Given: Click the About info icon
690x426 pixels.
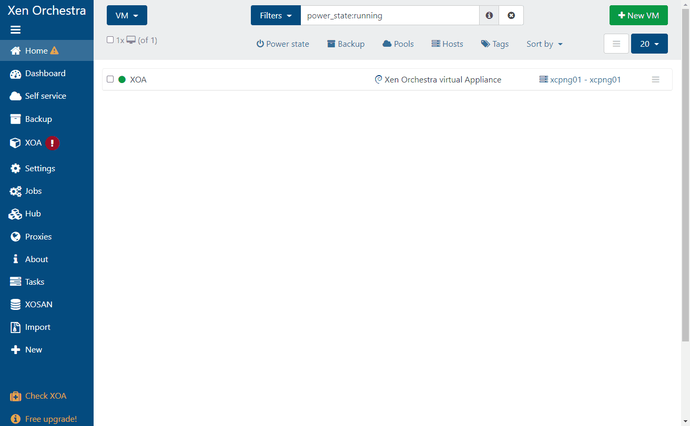Looking at the screenshot, I should [16, 259].
